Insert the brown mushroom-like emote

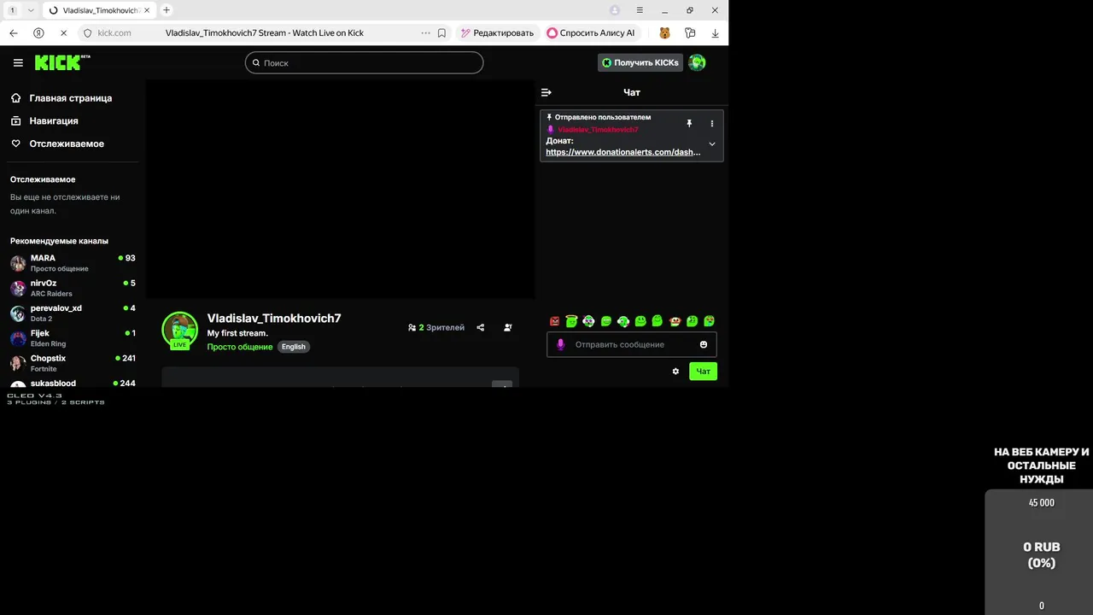(x=675, y=321)
